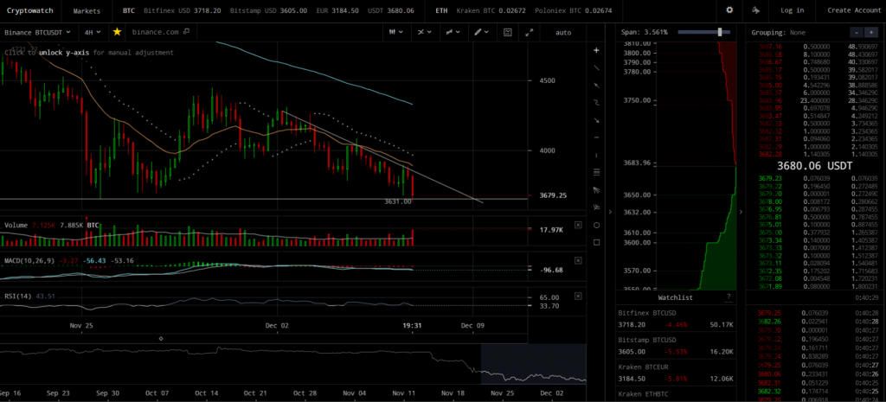The width and height of the screenshot is (886, 402).
Task: Click the Cryptowatch home tab
Action: 29,10
